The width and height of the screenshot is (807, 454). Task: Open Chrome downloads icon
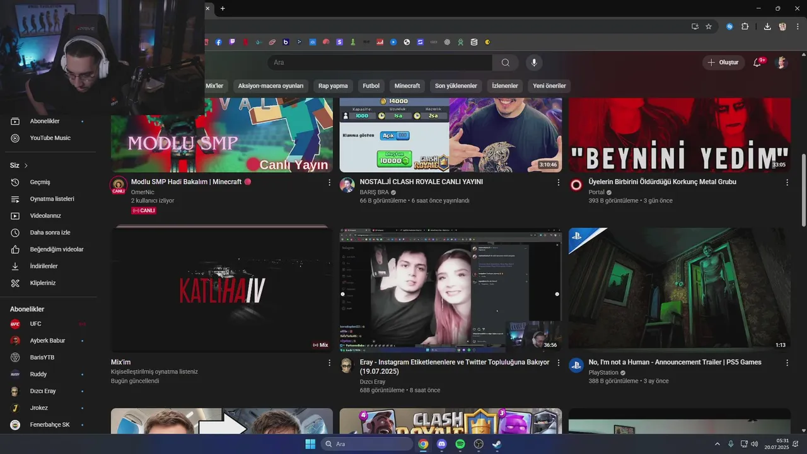pos(767,26)
